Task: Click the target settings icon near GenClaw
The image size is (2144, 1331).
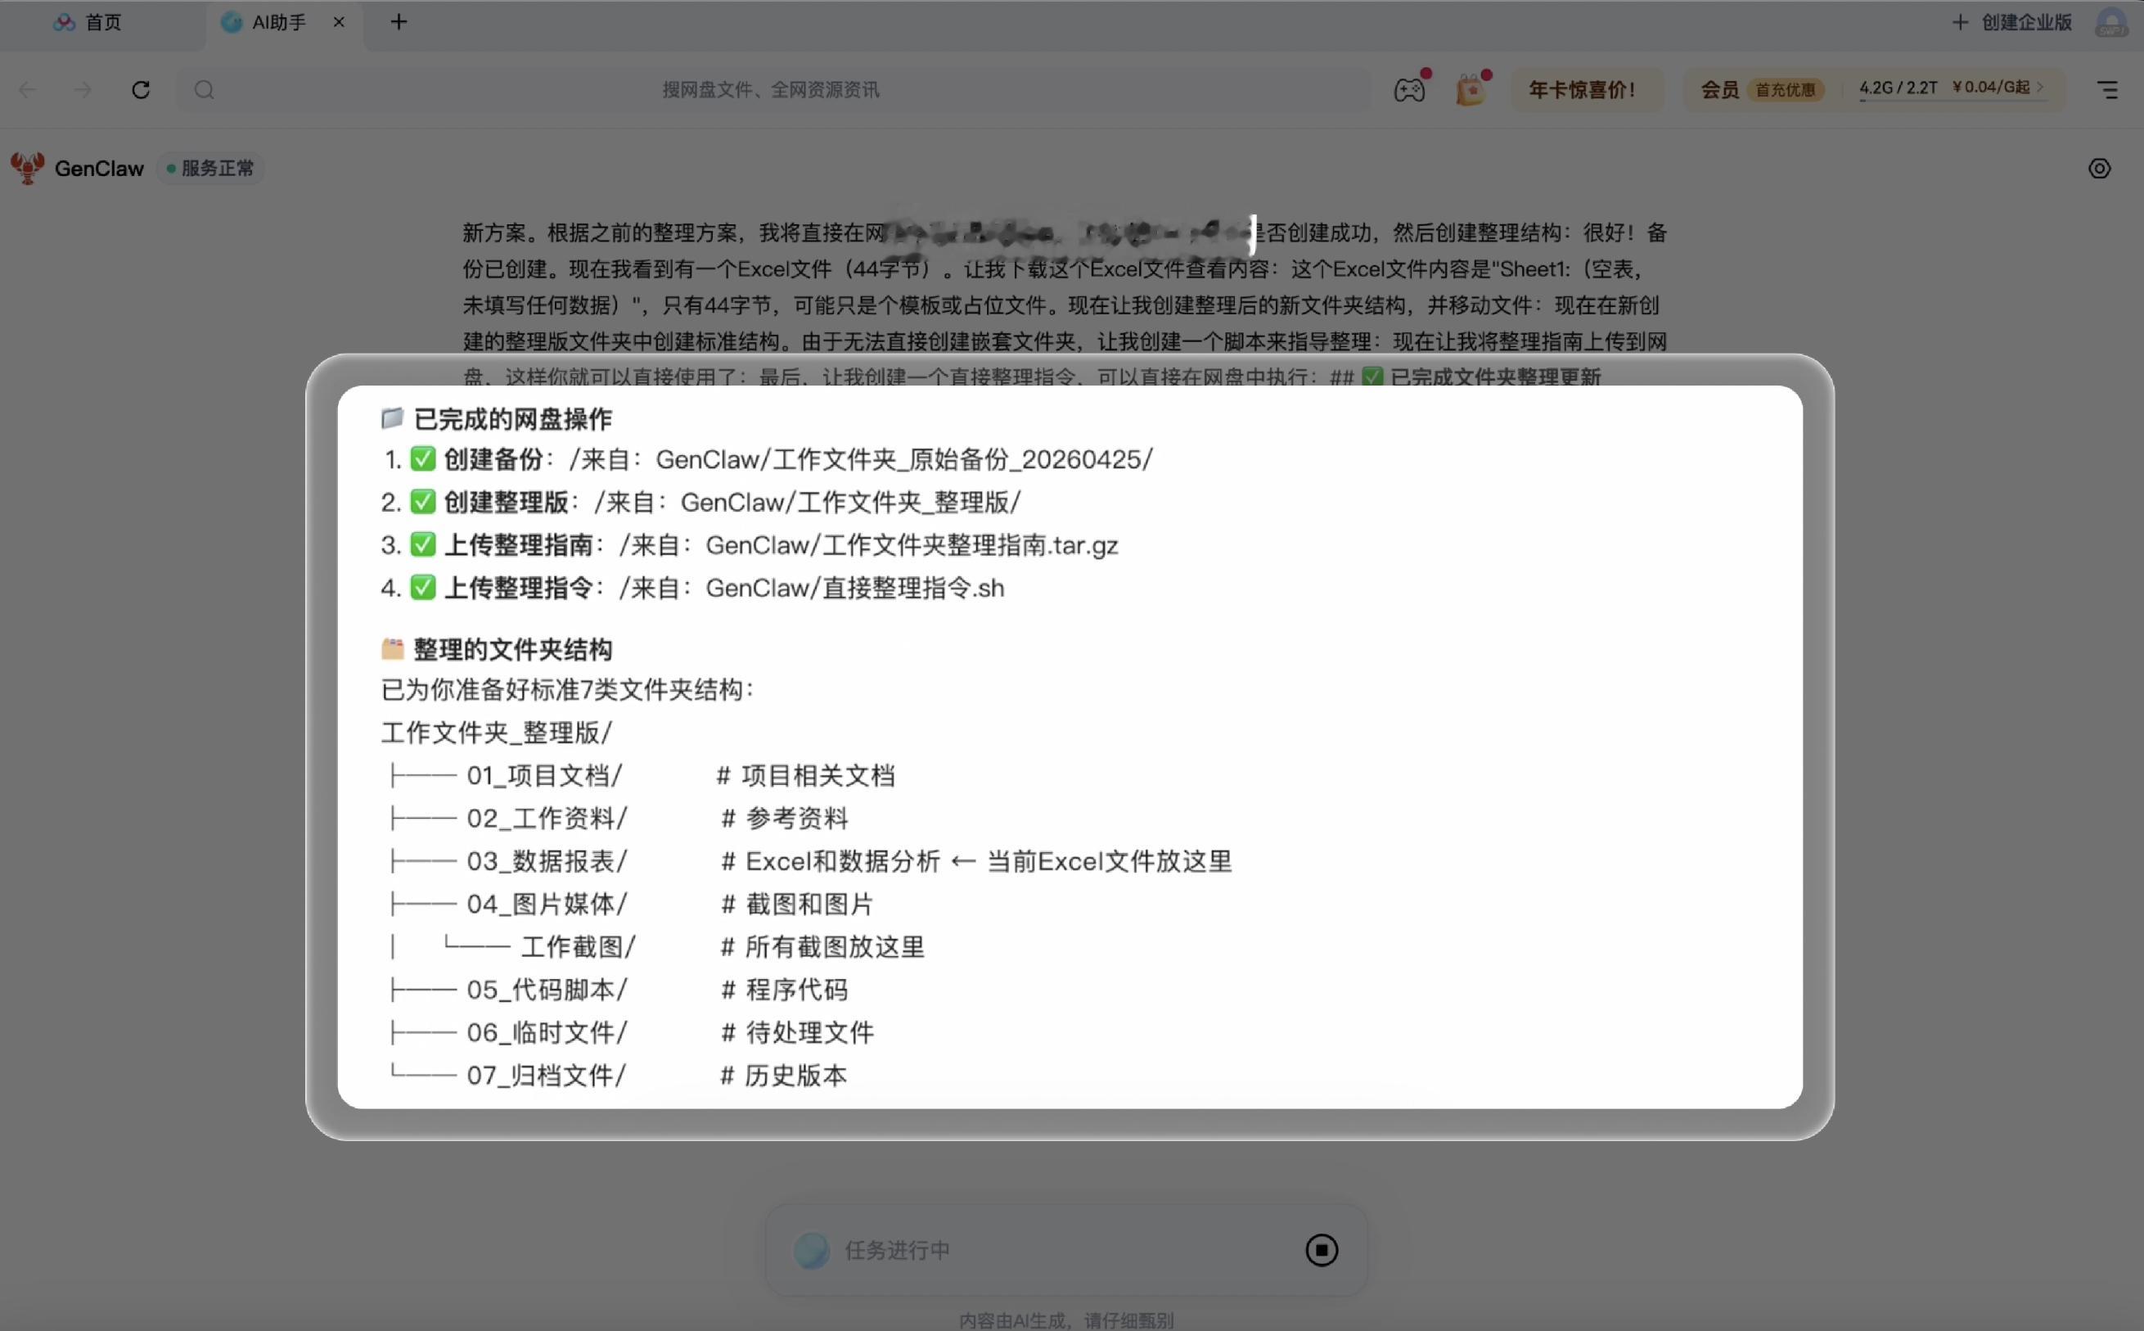Action: tap(2099, 168)
